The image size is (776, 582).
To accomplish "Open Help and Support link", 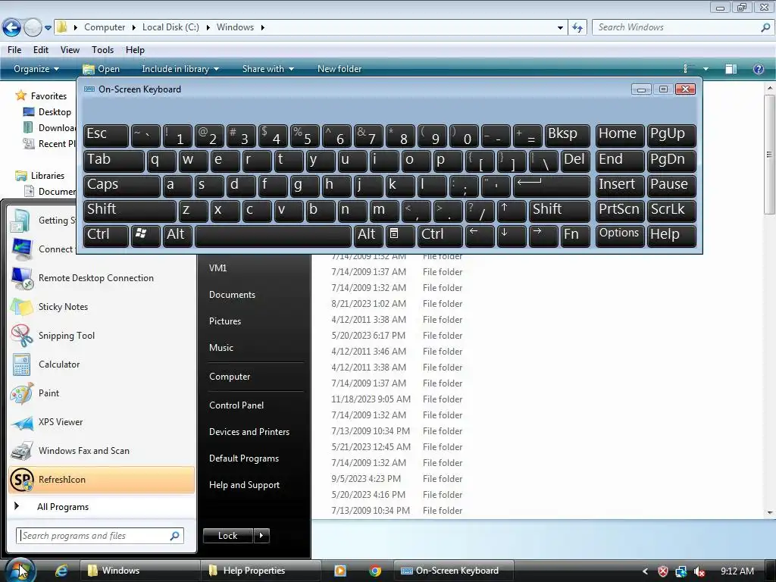I will coord(244,486).
